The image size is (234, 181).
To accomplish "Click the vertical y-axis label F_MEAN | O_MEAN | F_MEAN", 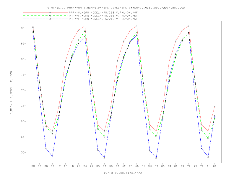I will (x=11, y=93).
